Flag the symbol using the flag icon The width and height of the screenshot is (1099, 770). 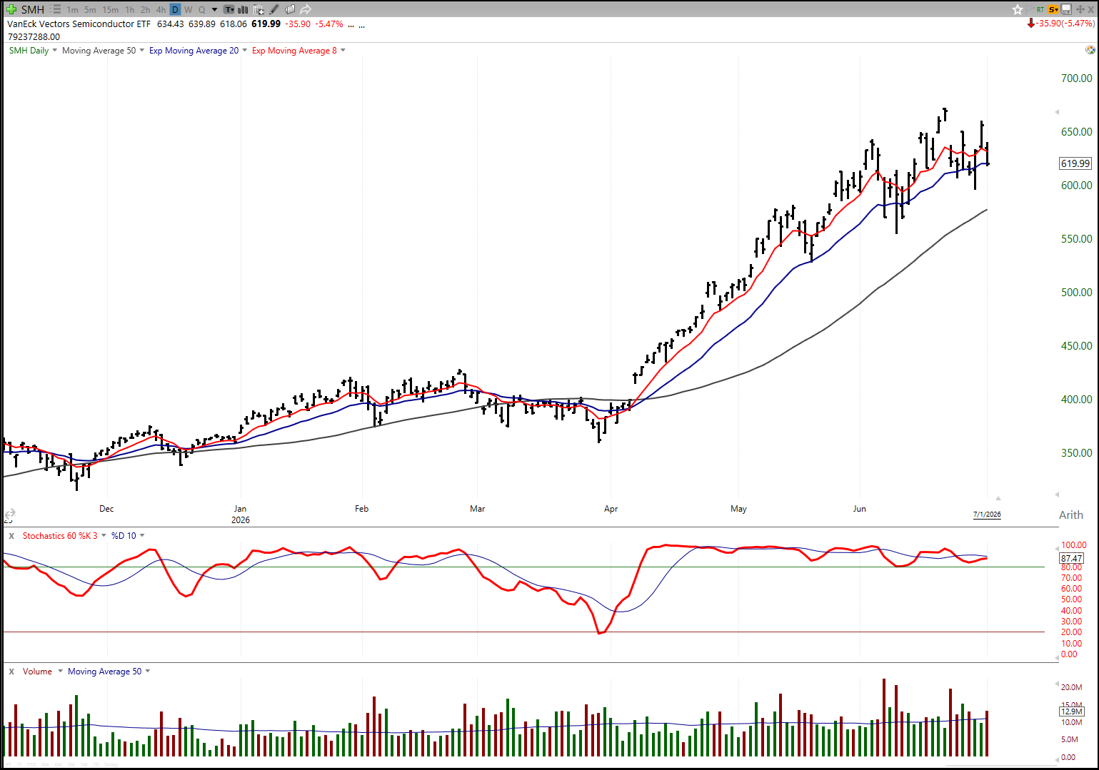point(1030,9)
